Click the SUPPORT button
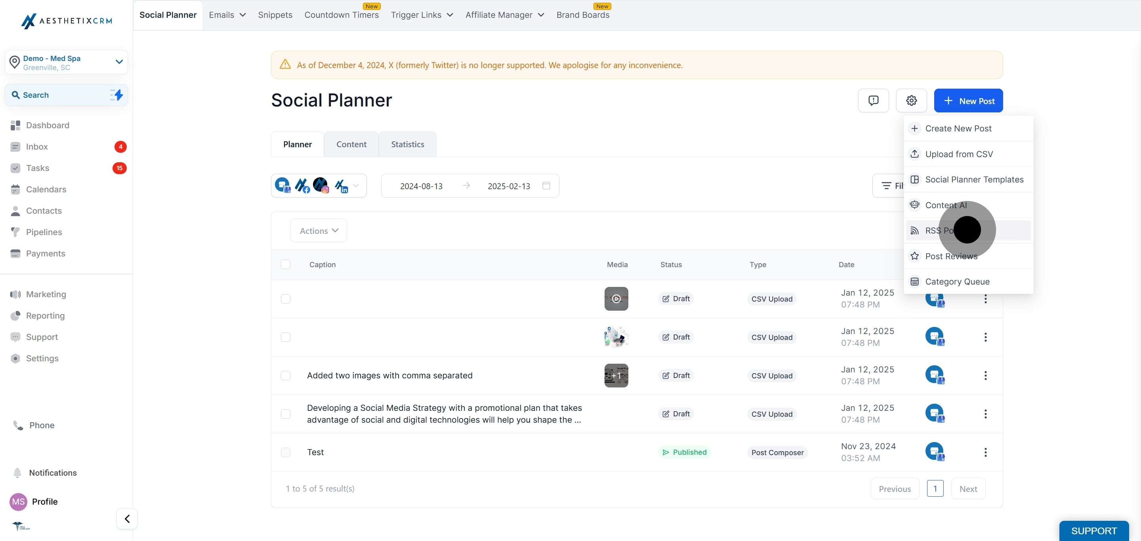 [x=1093, y=530]
